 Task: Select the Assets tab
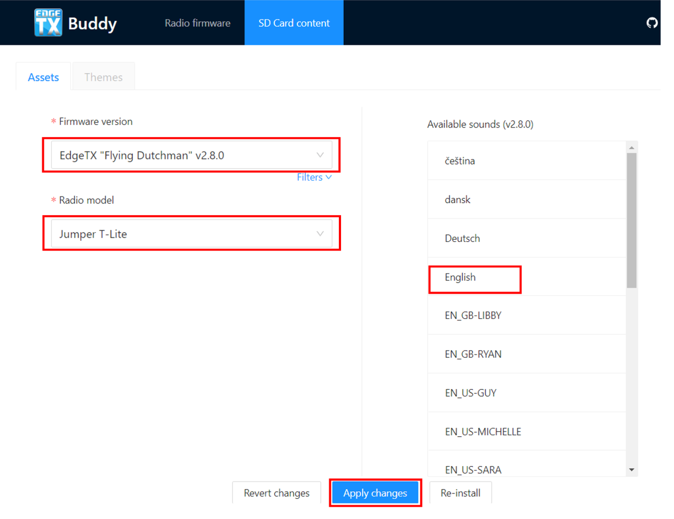pyautogui.click(x=43, y=77)
